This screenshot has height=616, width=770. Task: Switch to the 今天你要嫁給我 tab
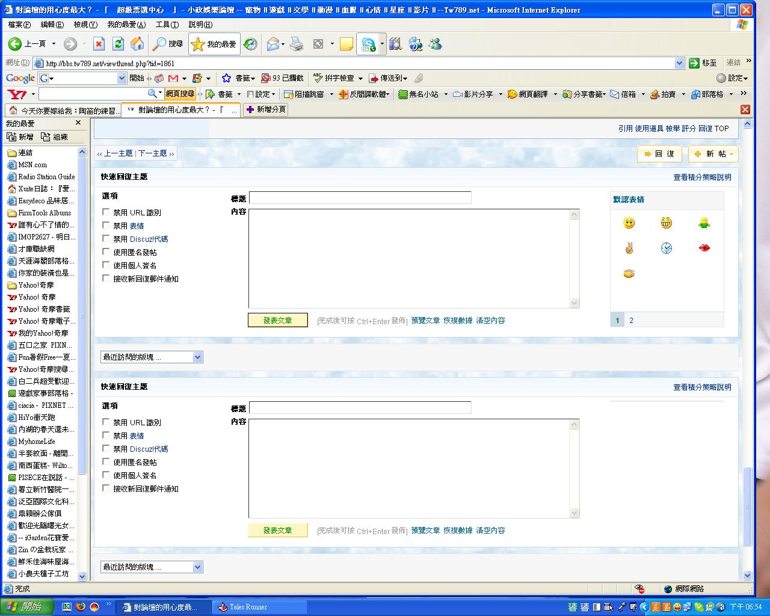pyautogui.click(x=63, y=110)
